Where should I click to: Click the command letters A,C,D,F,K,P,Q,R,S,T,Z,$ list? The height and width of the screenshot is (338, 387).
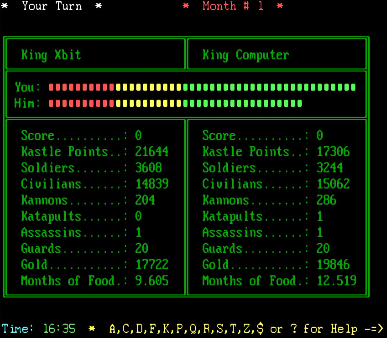186,329
